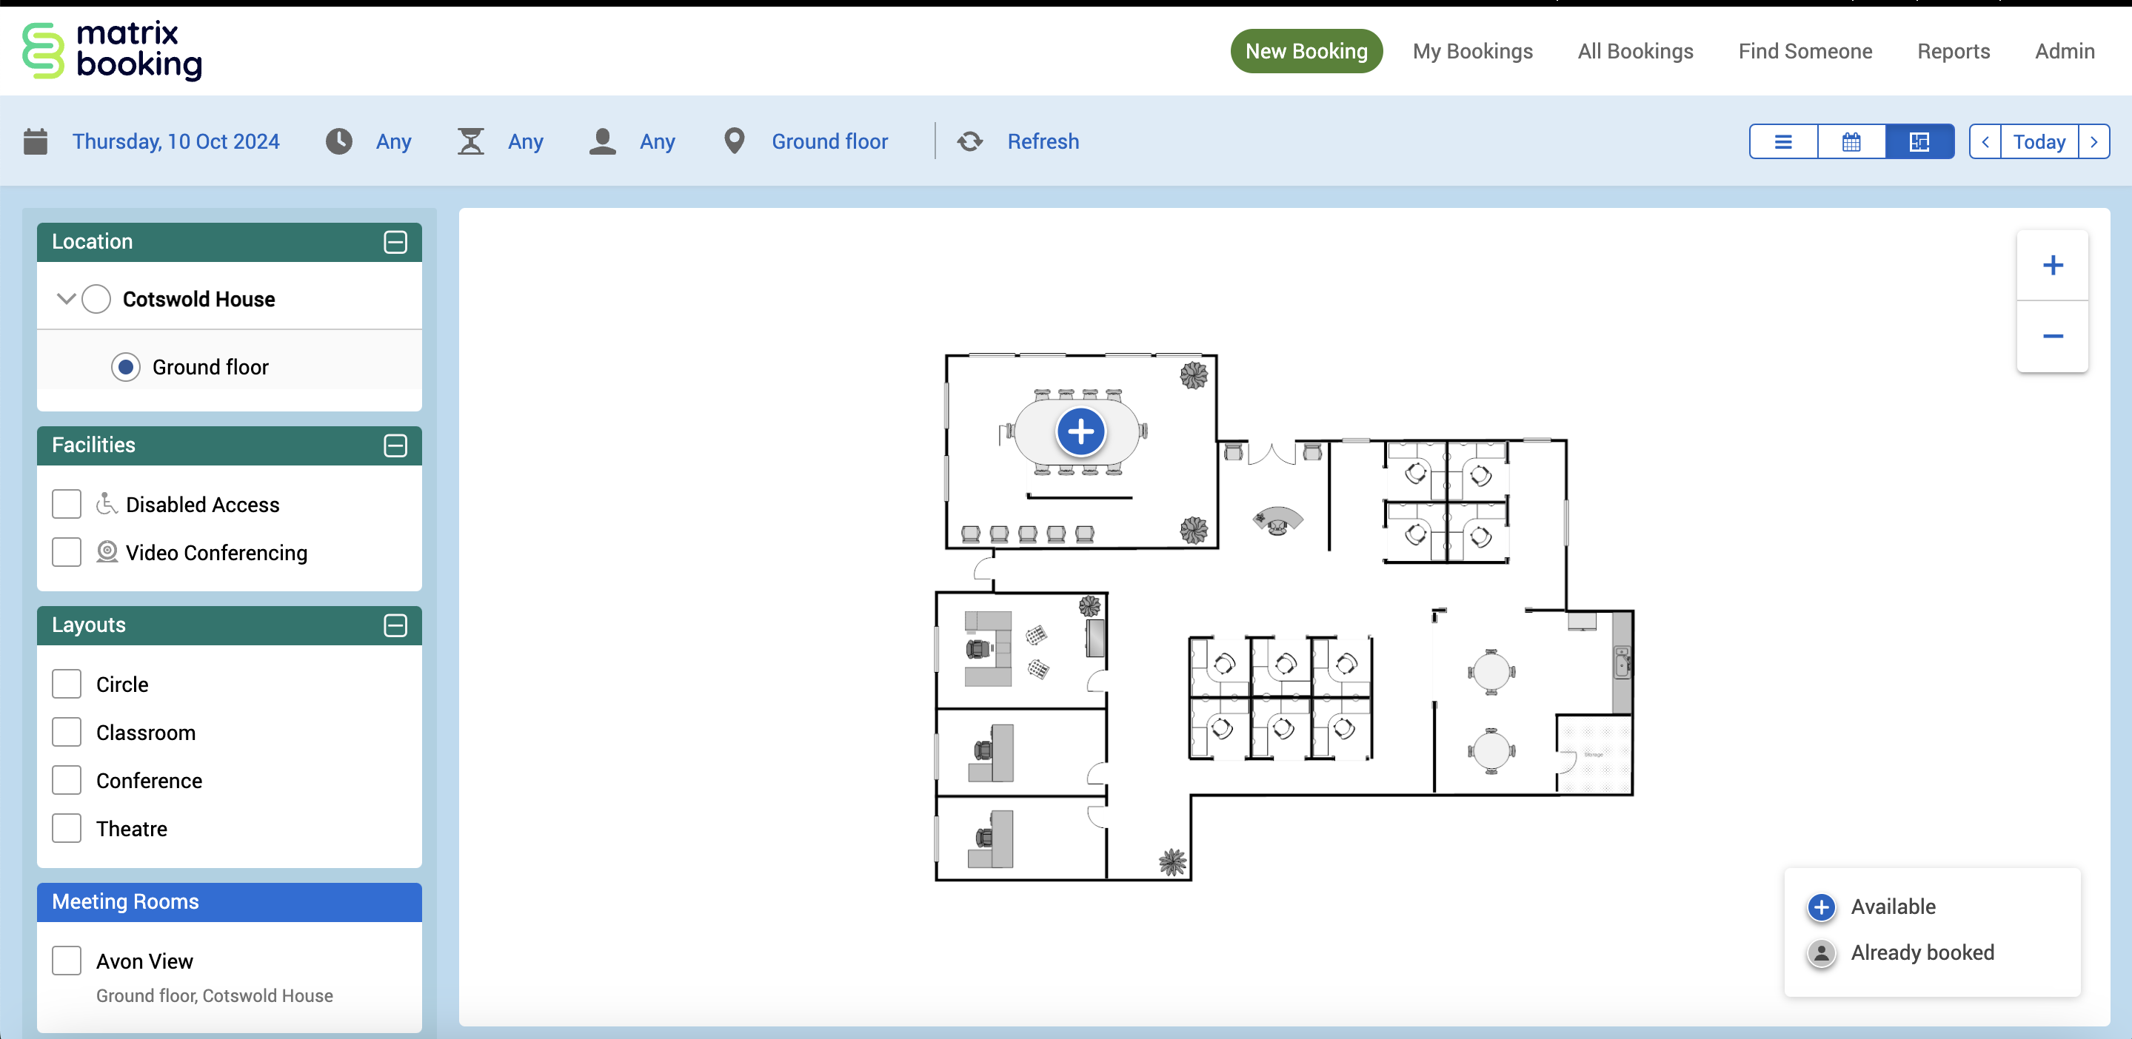Collapse the Location panel

point(395,241)
